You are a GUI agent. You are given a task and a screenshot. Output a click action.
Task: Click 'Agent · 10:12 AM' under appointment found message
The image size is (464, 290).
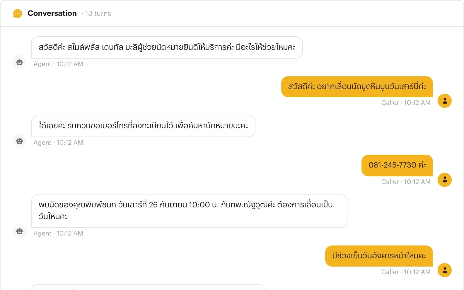click(58, 233)
